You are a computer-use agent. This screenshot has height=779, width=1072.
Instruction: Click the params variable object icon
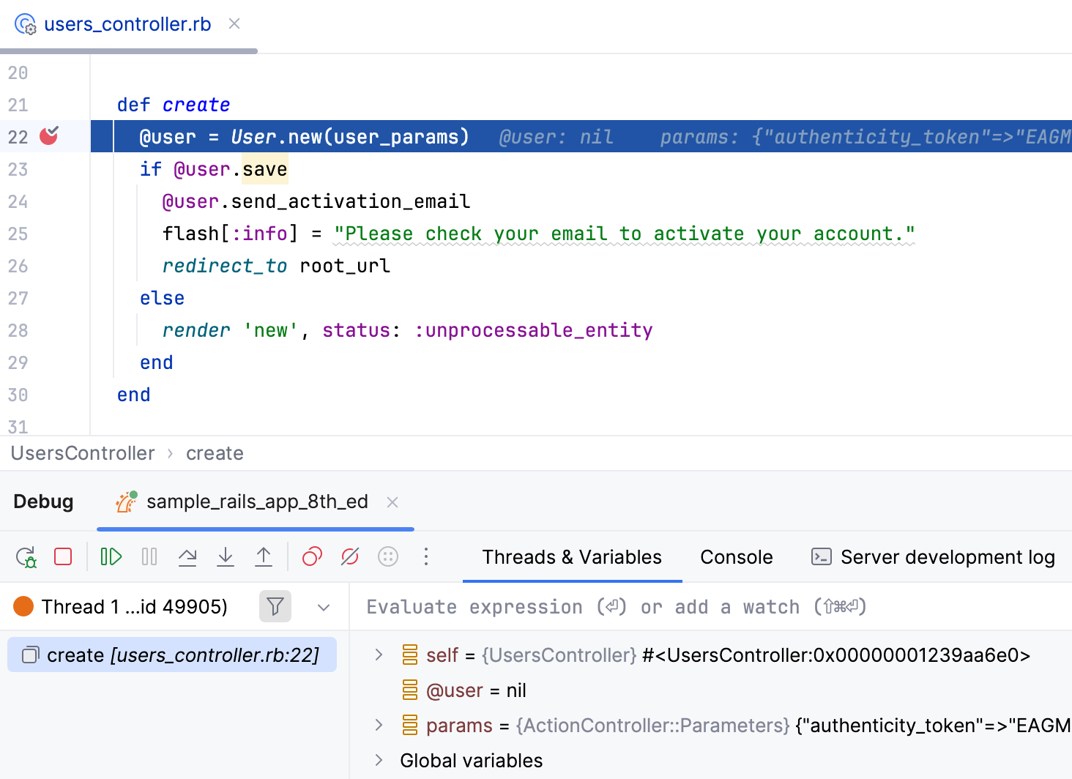coord(410,725)
